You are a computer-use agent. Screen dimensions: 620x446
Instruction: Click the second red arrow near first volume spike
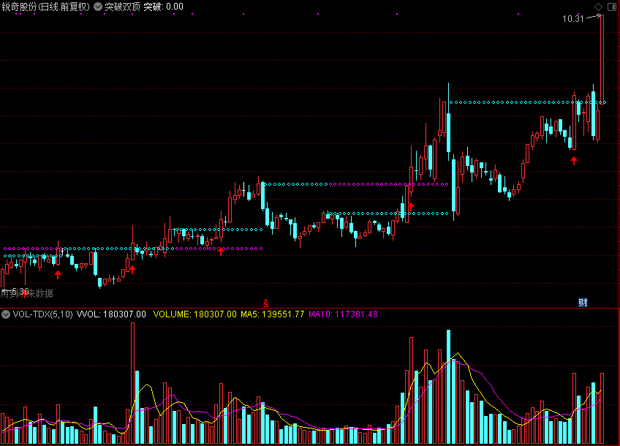[x=132, y=270]
